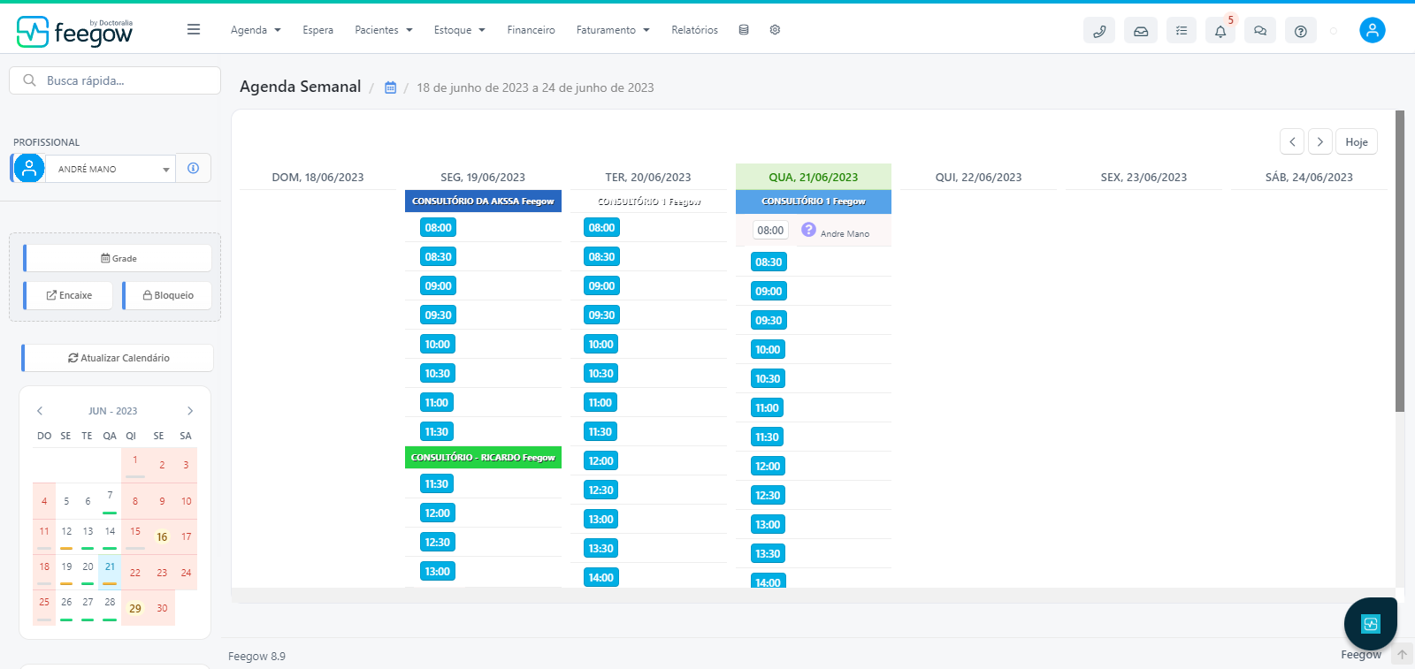
Task: Click the Feegow 8.9 version footer text
Action: [256, 656]
